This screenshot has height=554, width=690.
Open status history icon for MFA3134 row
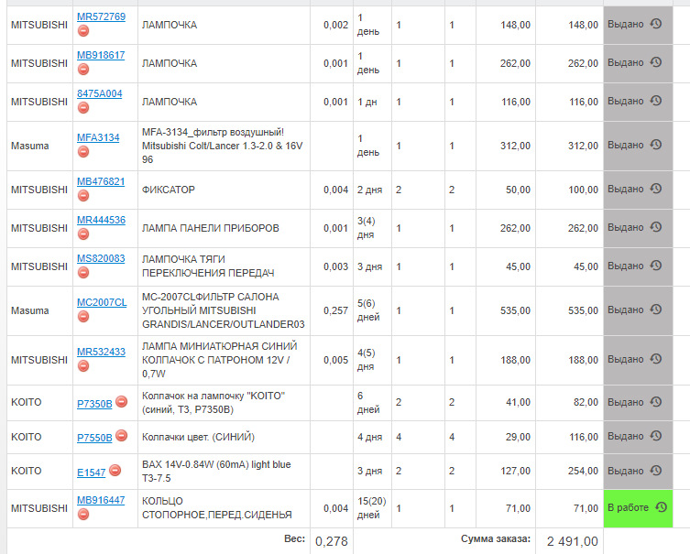click(x=656, y=145)
